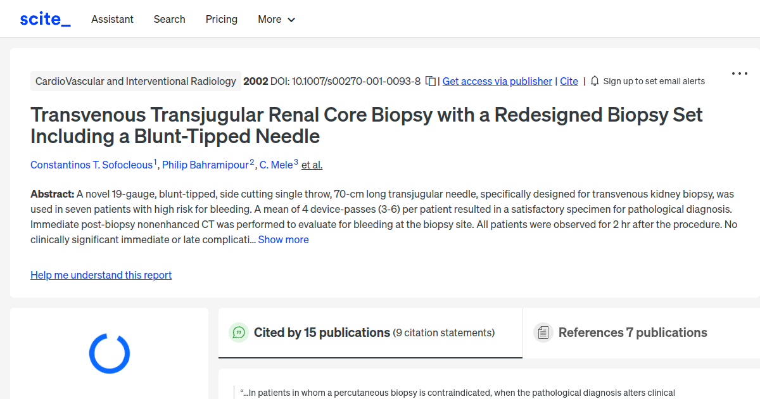
Task: Click the Cite link to cite this paper
Action: pyautogui.click(x=568, y=81)
